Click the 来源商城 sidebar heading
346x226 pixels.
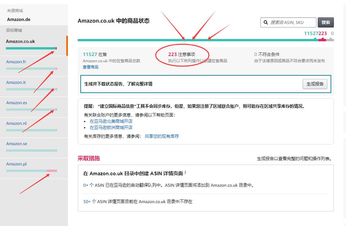click(x=15, y=11)
